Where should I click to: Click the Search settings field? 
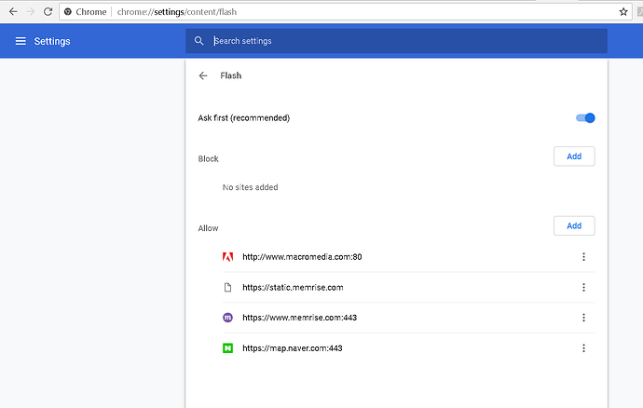coord(396,41)
